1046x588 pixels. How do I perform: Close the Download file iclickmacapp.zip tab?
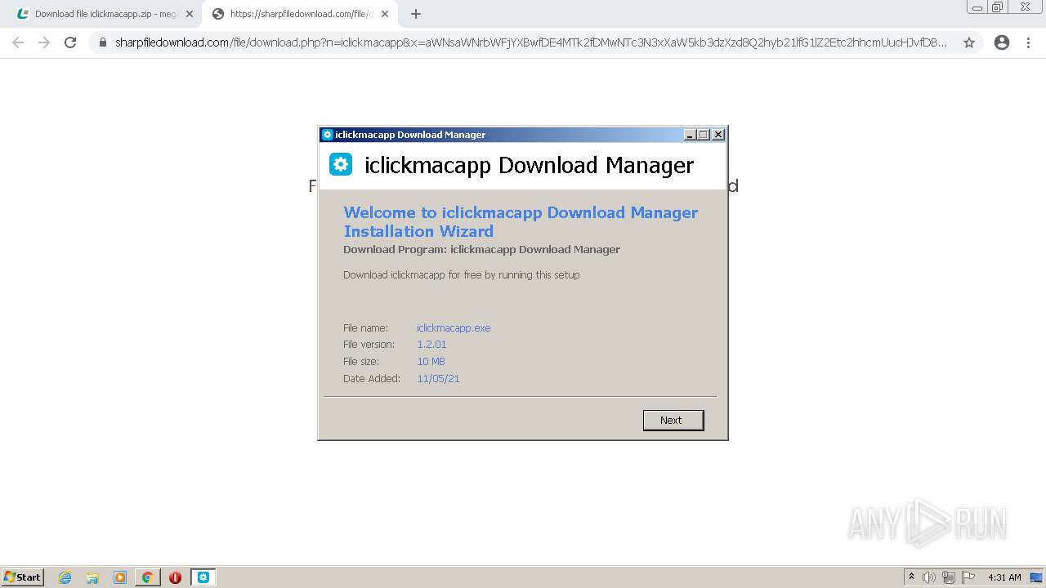190,14
